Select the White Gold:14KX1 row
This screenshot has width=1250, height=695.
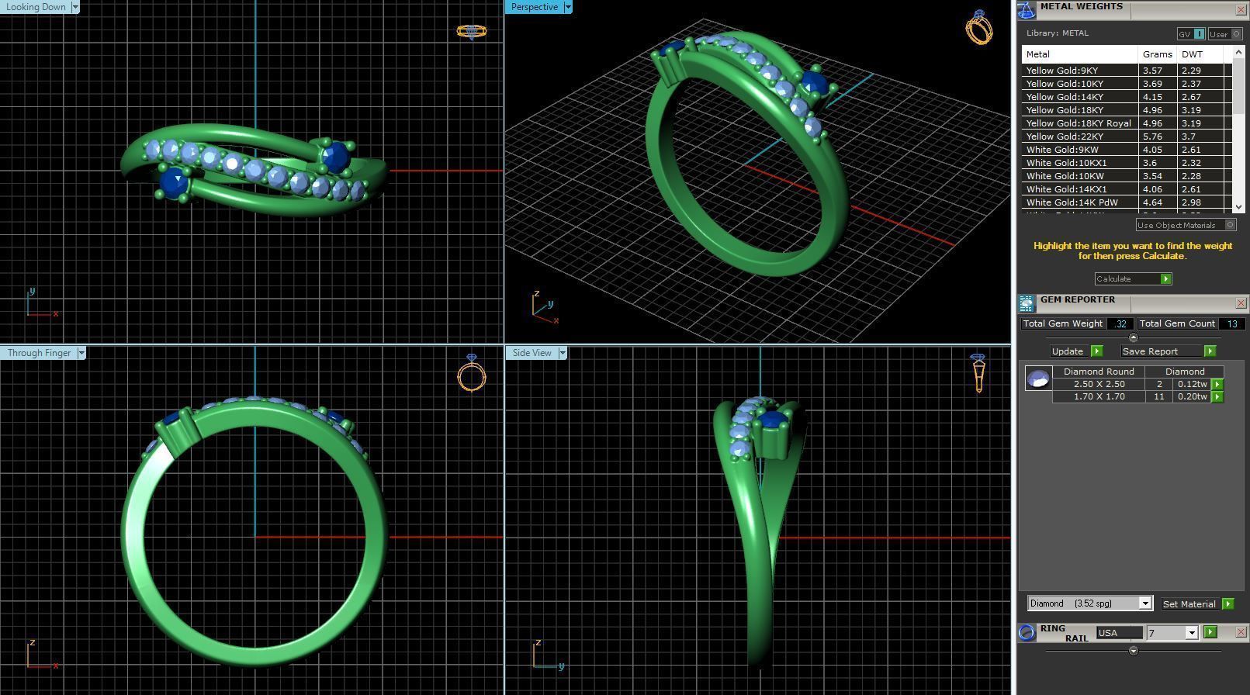(1127, 189)
